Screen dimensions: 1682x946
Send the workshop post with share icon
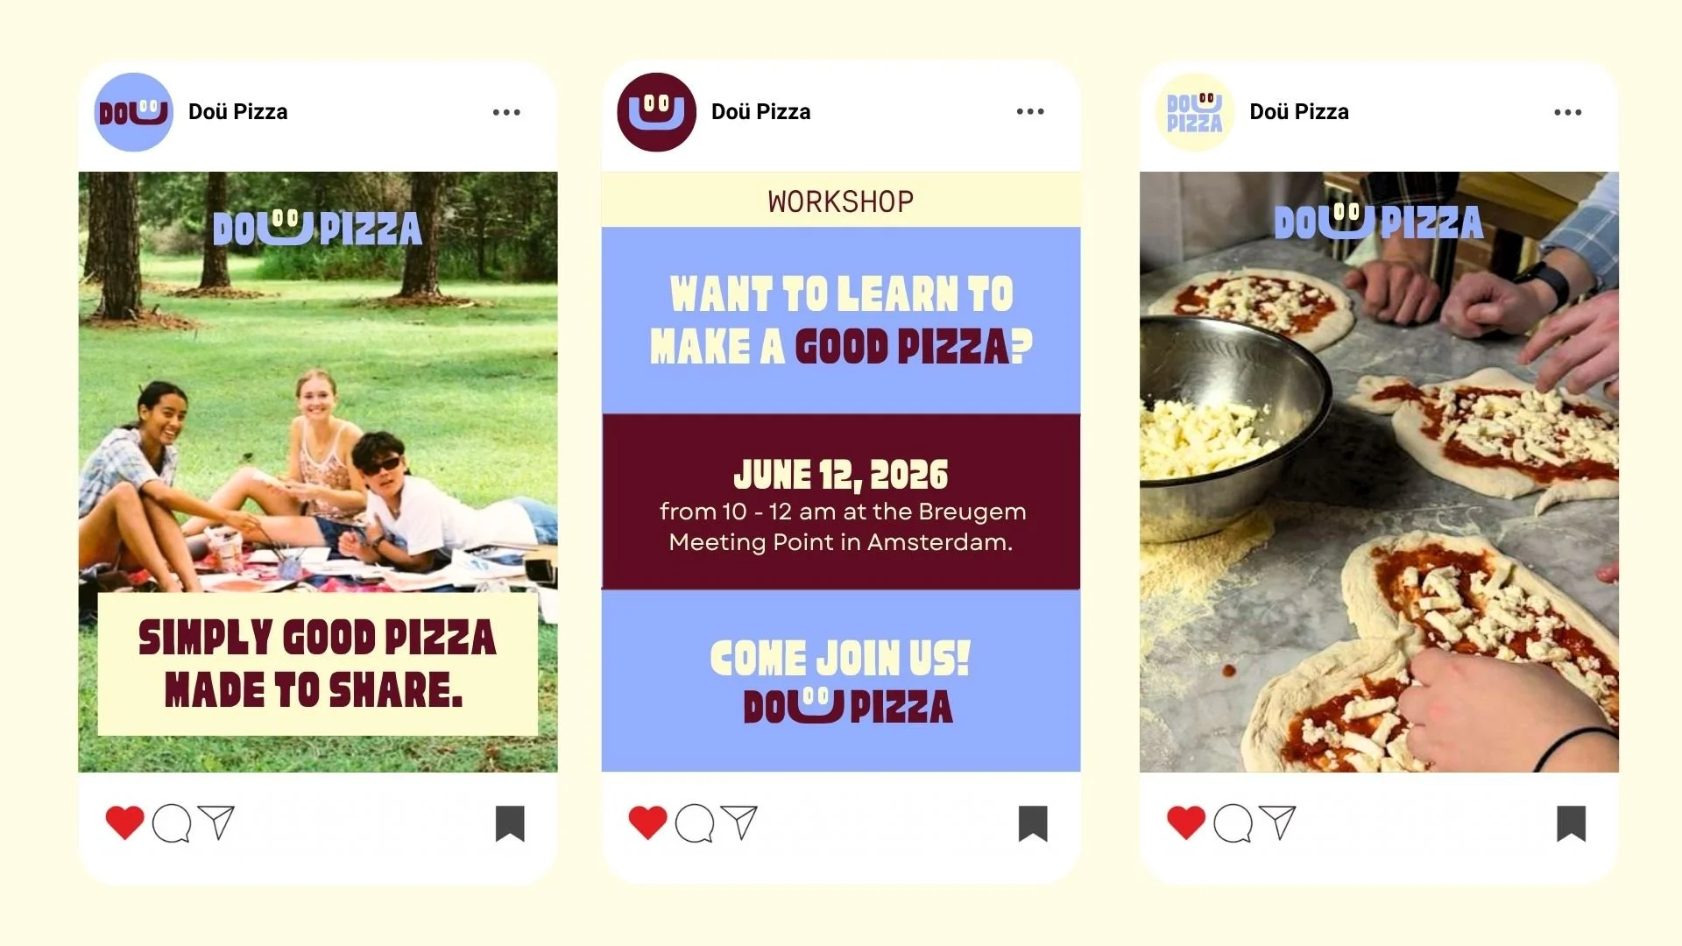click(x=739, y=822)
